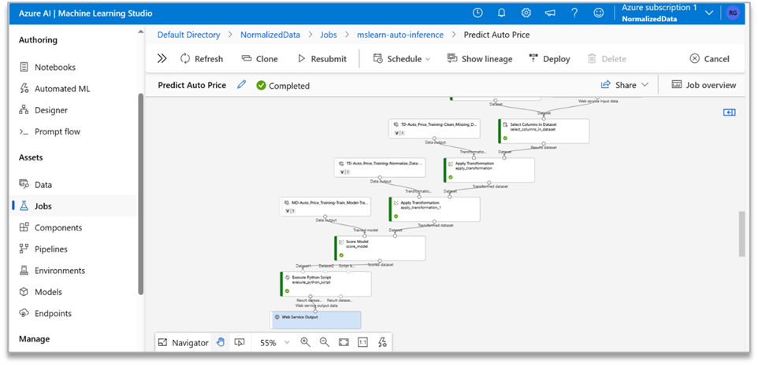Zoom in on the canvas
The width and height of the screenshot is (758, 365).
tap(305, 342)
